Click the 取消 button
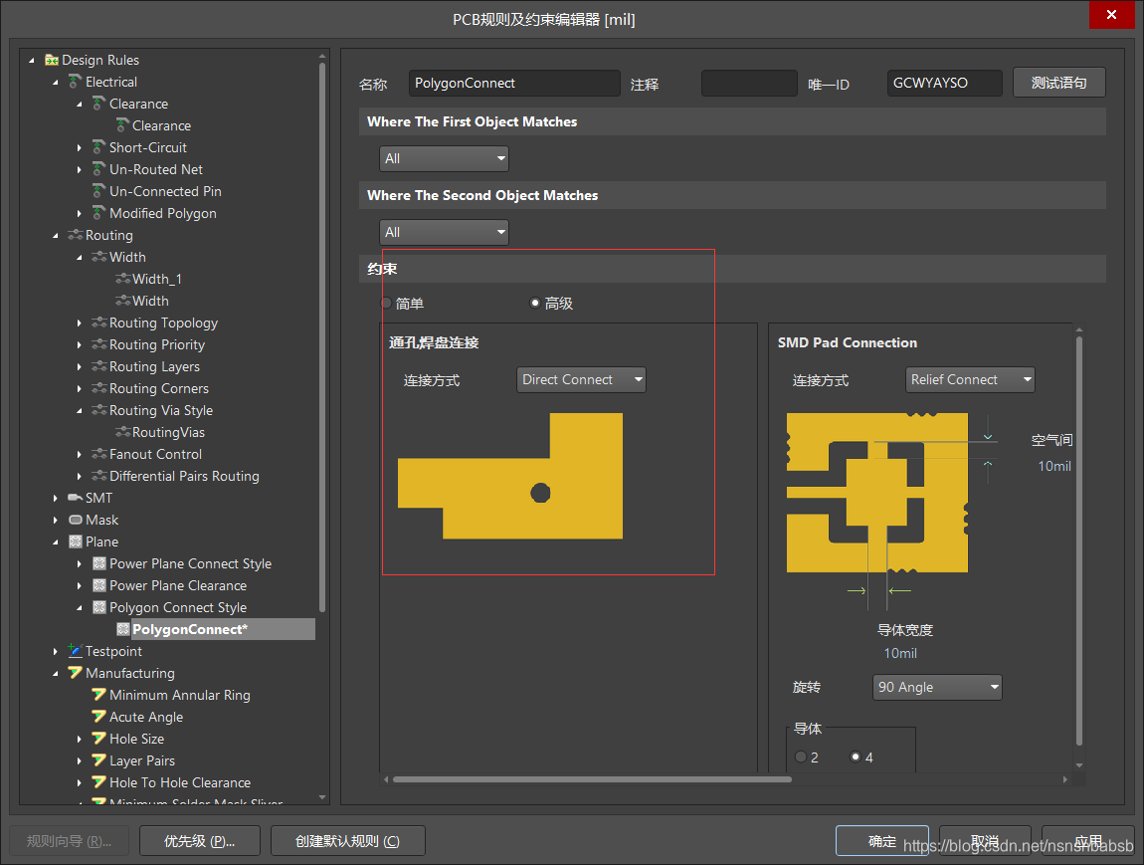Image resolution: width=1144 pixels, height=865 pixels. coord(985,841)
